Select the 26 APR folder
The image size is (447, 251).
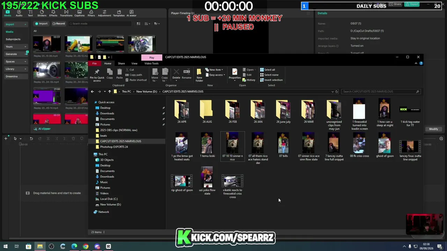pos(182,112)
